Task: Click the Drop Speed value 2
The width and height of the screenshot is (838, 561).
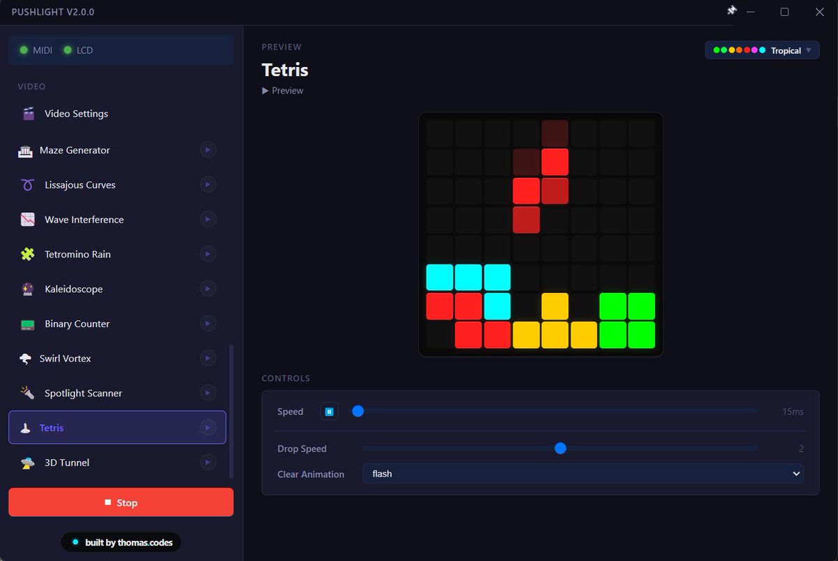Action: [801, 449]
